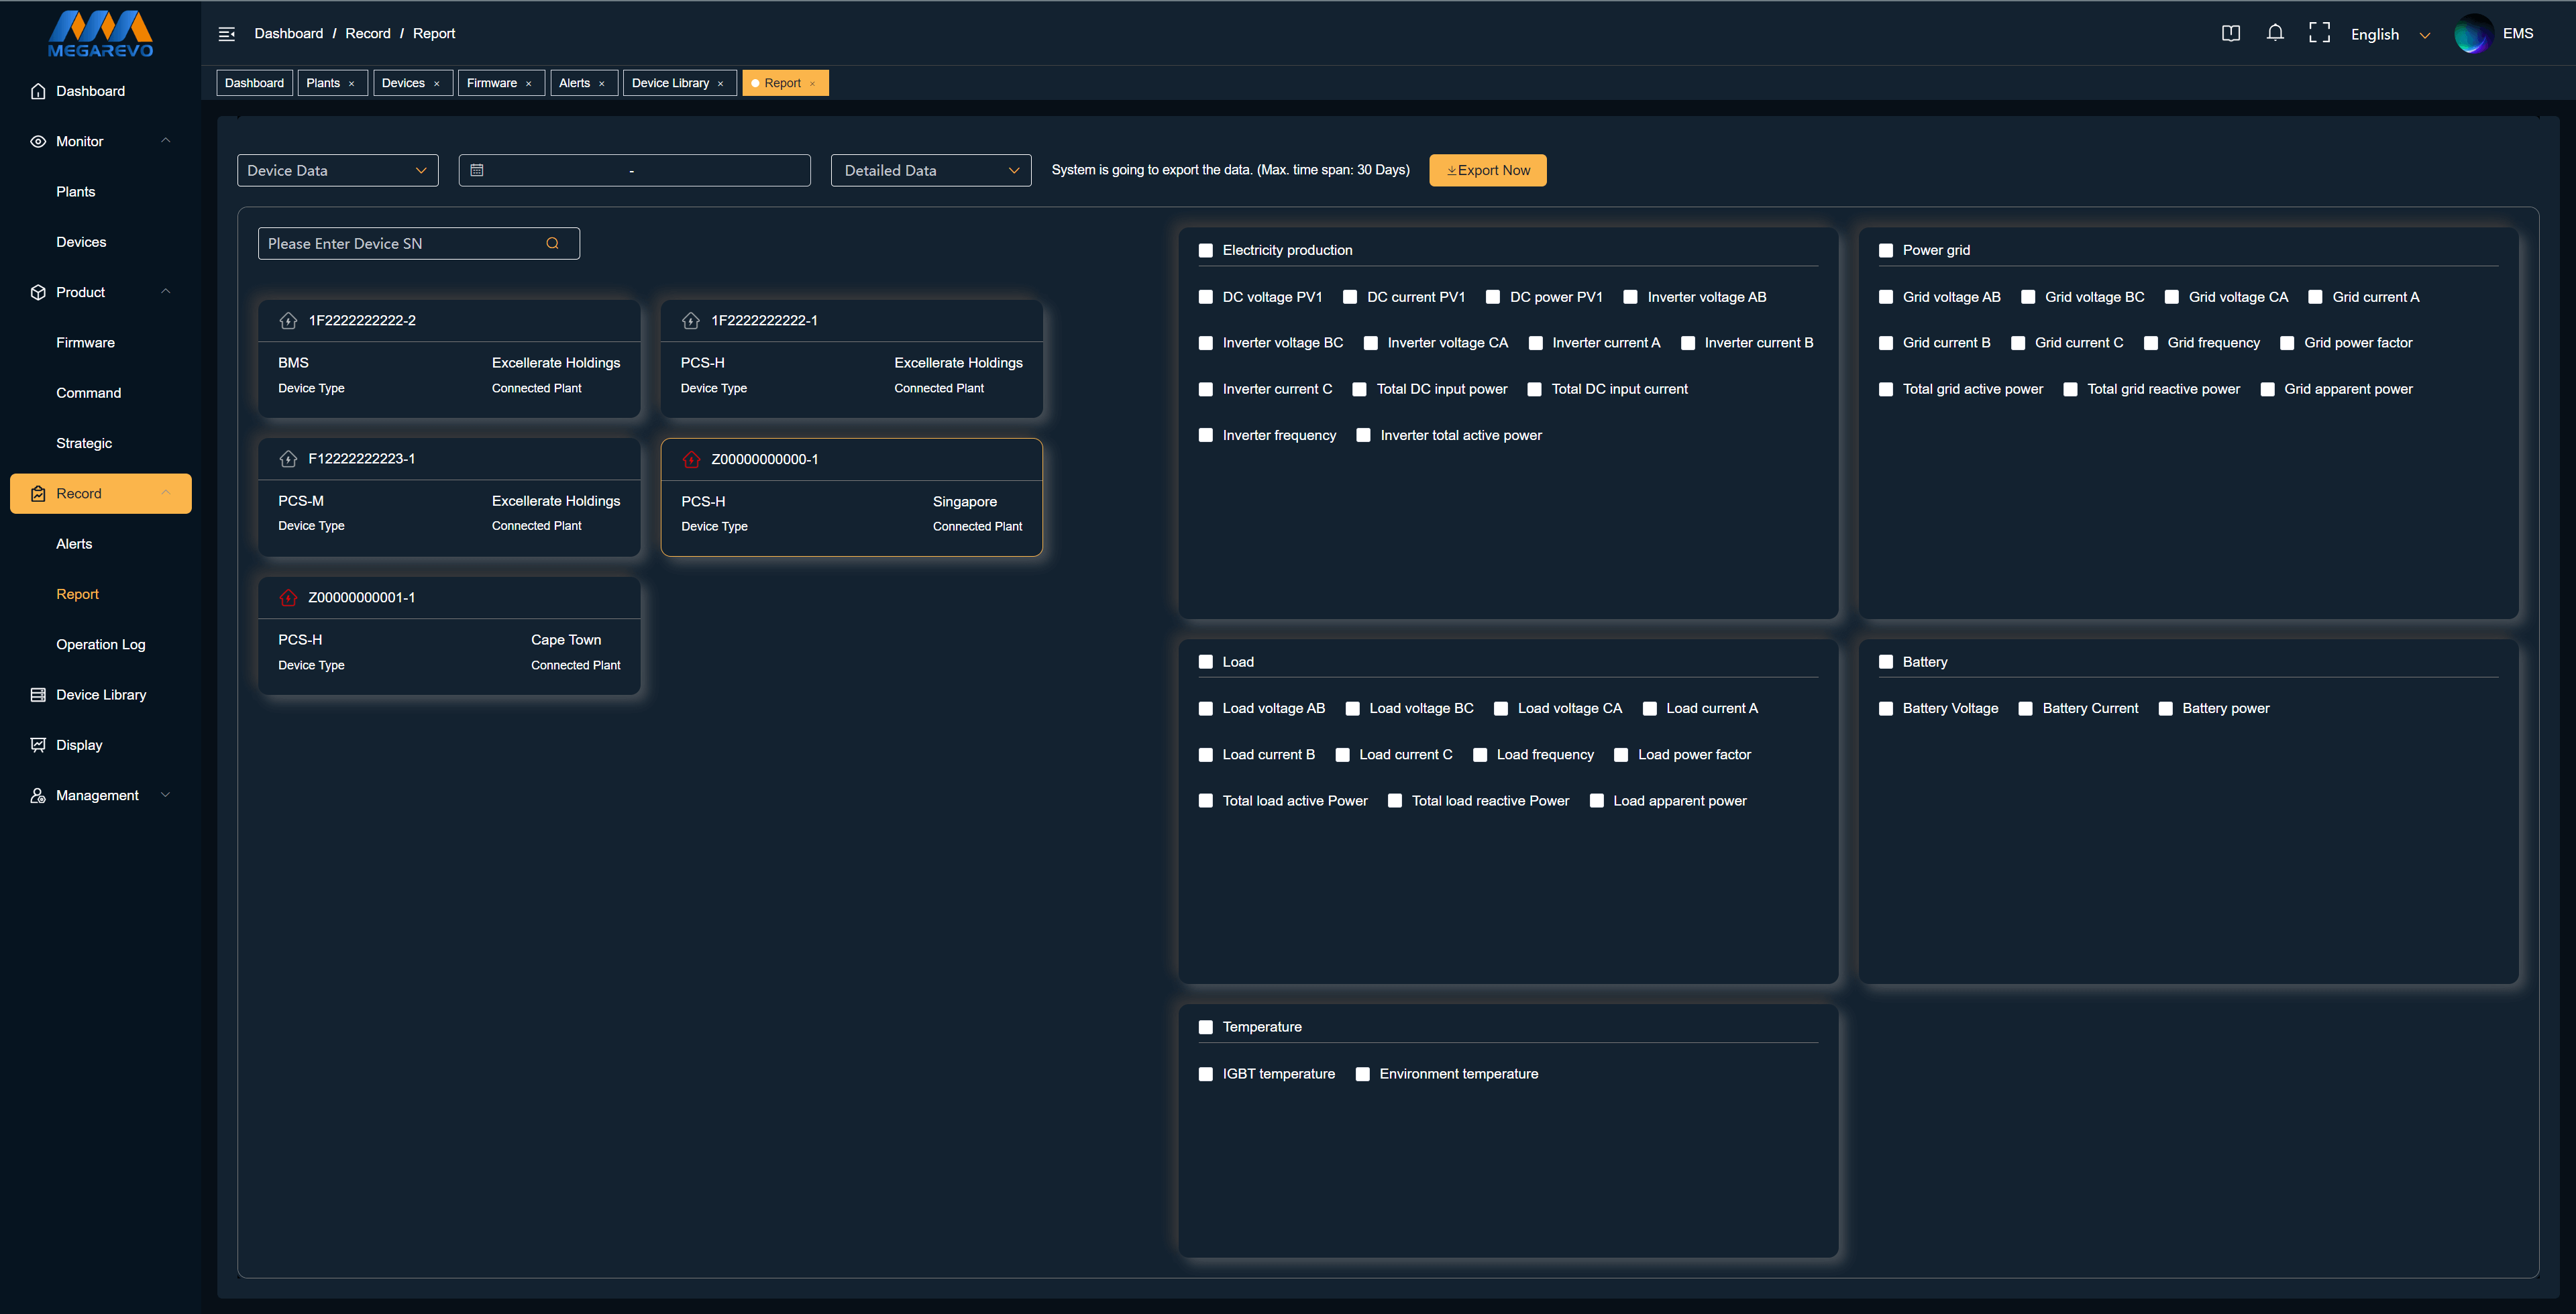Click the Export Now button
This screenshot has height=1314, width=2576.
coord(1488,170)
